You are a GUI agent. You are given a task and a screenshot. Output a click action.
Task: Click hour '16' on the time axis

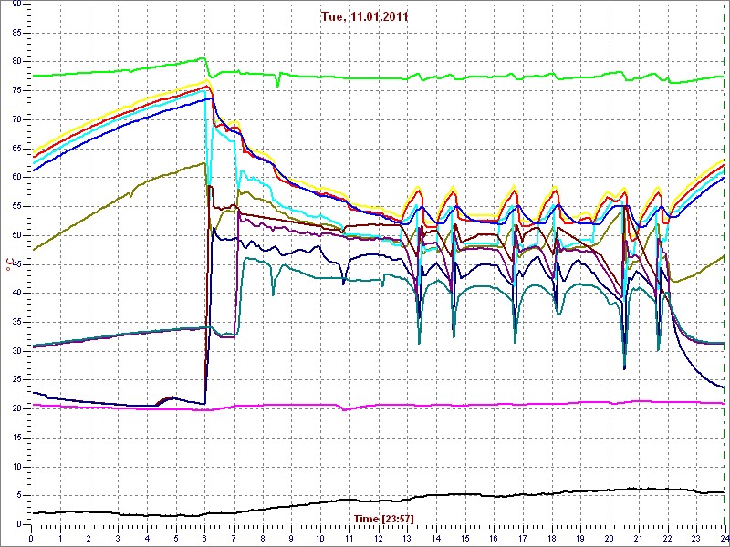point(494,538)
